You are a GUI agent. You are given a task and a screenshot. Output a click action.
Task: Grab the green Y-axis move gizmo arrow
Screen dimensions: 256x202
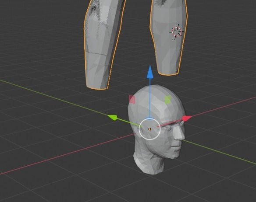[113, 118]
